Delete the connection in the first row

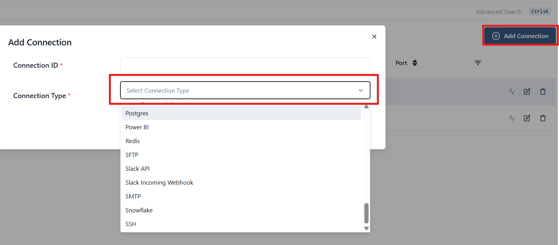(x=543, y=92)
